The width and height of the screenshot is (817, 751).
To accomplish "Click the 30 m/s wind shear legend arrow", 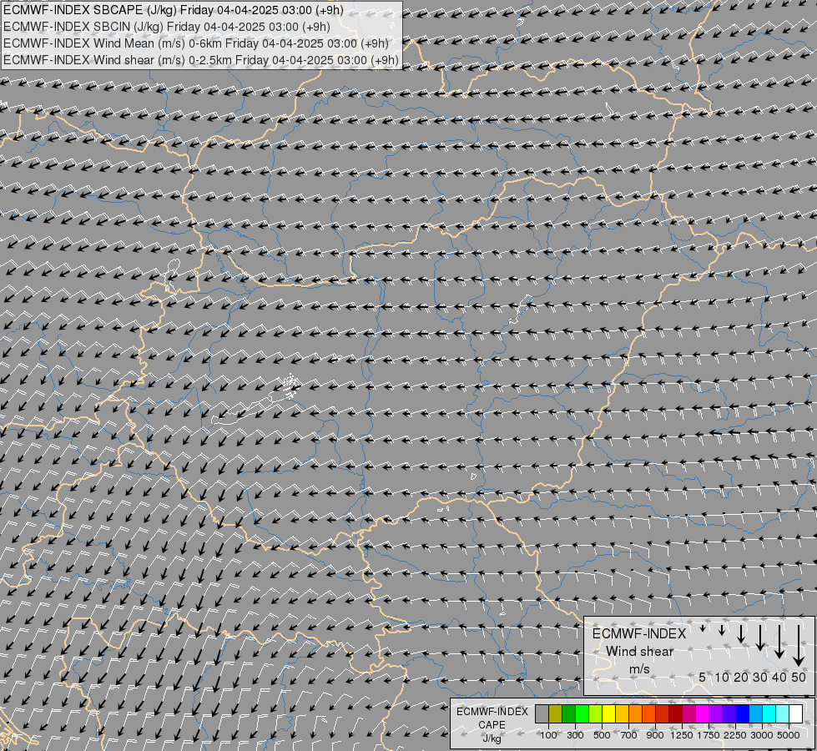I will click(760, 638).
